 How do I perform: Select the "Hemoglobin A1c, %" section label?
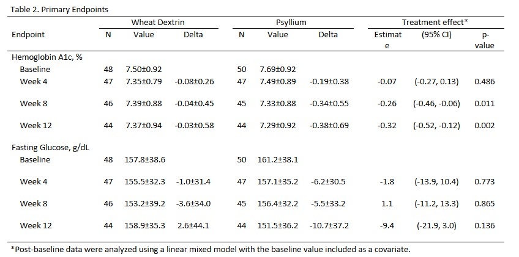click(47, 57)
